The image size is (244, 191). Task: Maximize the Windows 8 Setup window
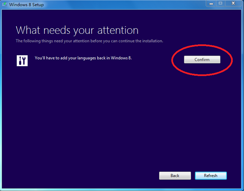(220, 3)
